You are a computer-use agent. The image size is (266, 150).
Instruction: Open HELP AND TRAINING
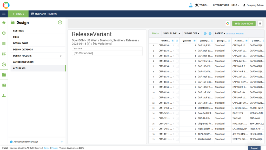pyautogui.click(x=44, y=14)
